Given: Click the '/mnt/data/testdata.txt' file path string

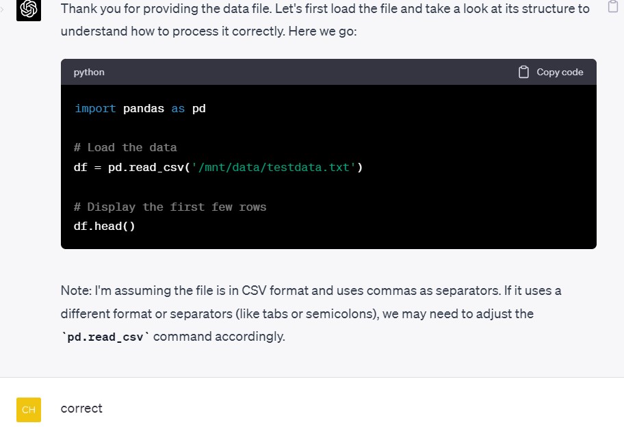Looking at the screenshot, I should 274,167.
